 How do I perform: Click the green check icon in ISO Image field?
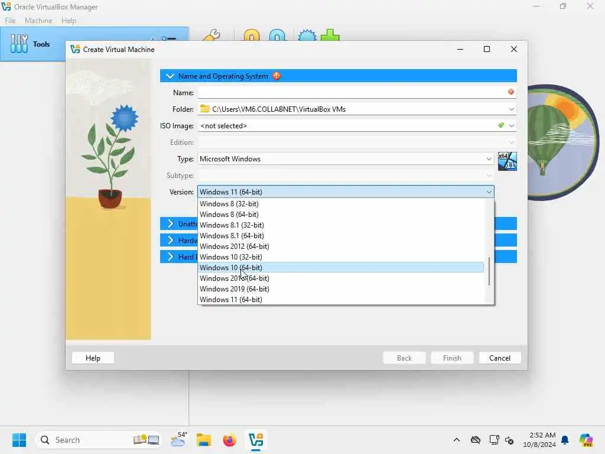coord(501,125)
